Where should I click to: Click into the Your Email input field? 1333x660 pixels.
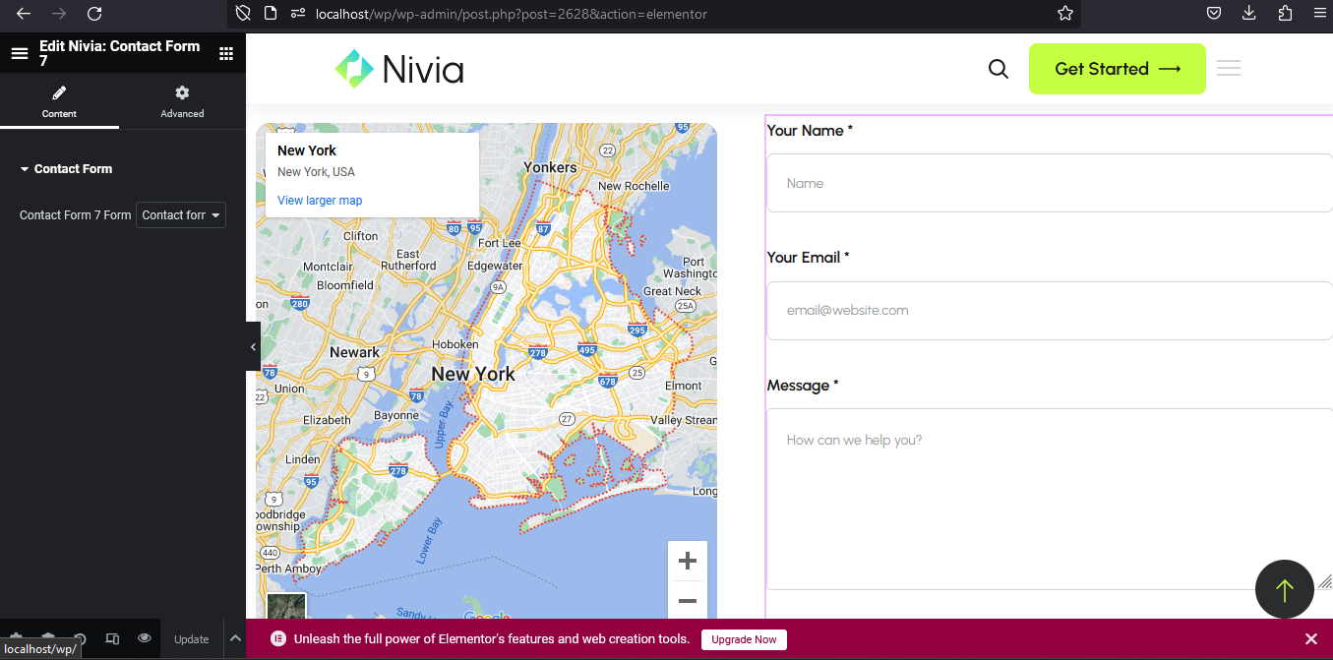click(x=1049, y=311)
